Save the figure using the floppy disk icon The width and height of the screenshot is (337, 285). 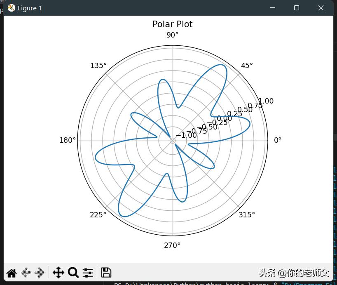tap(106, 272)
